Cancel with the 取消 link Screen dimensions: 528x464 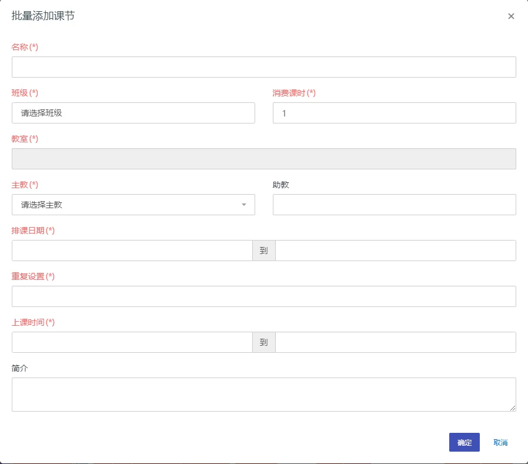500,442
